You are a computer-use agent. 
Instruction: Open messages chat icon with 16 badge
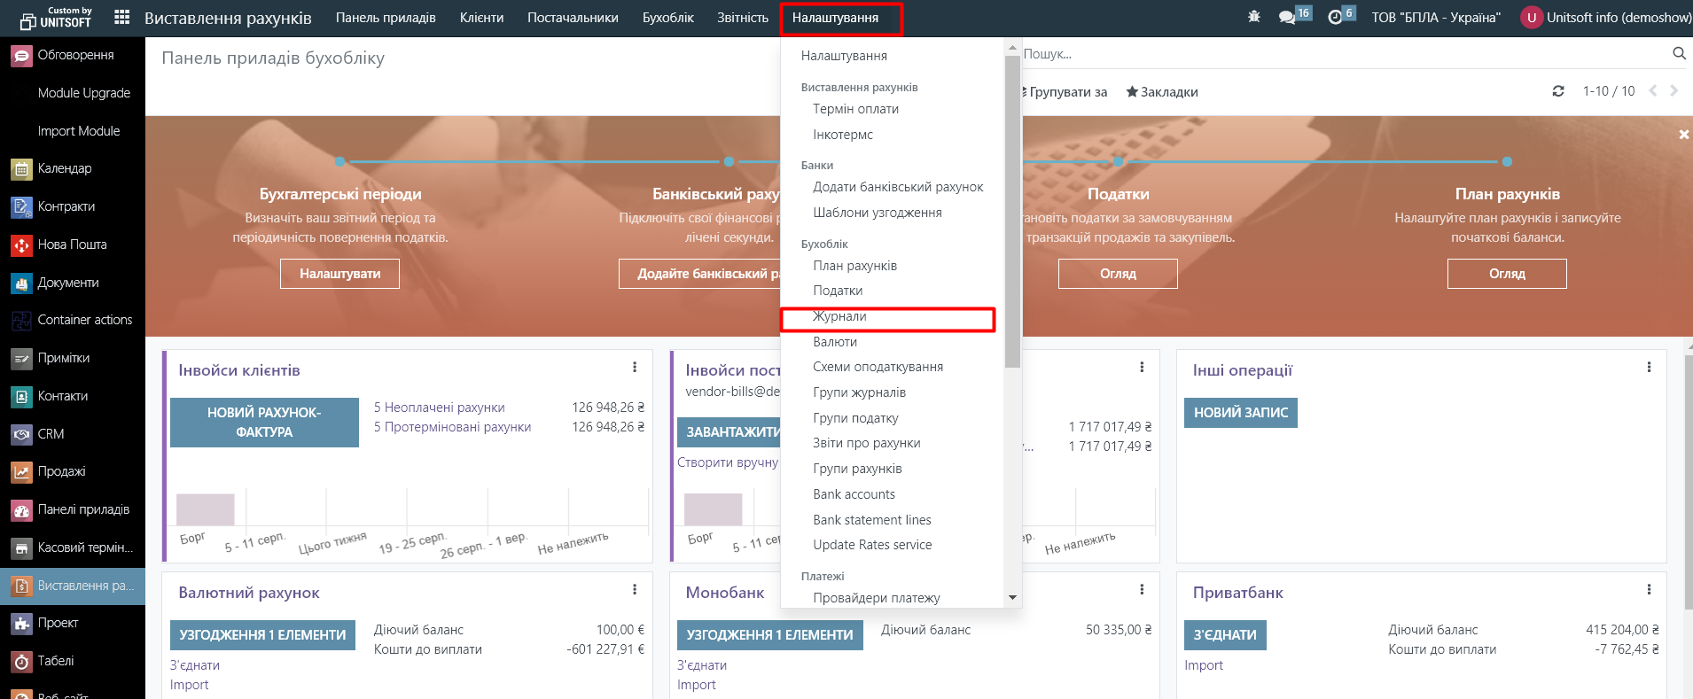point(1287,17)
